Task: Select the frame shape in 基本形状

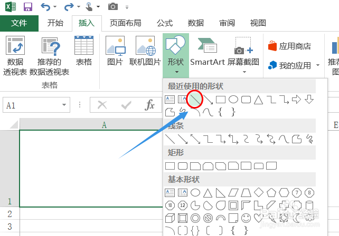Action: click(233, 205)
